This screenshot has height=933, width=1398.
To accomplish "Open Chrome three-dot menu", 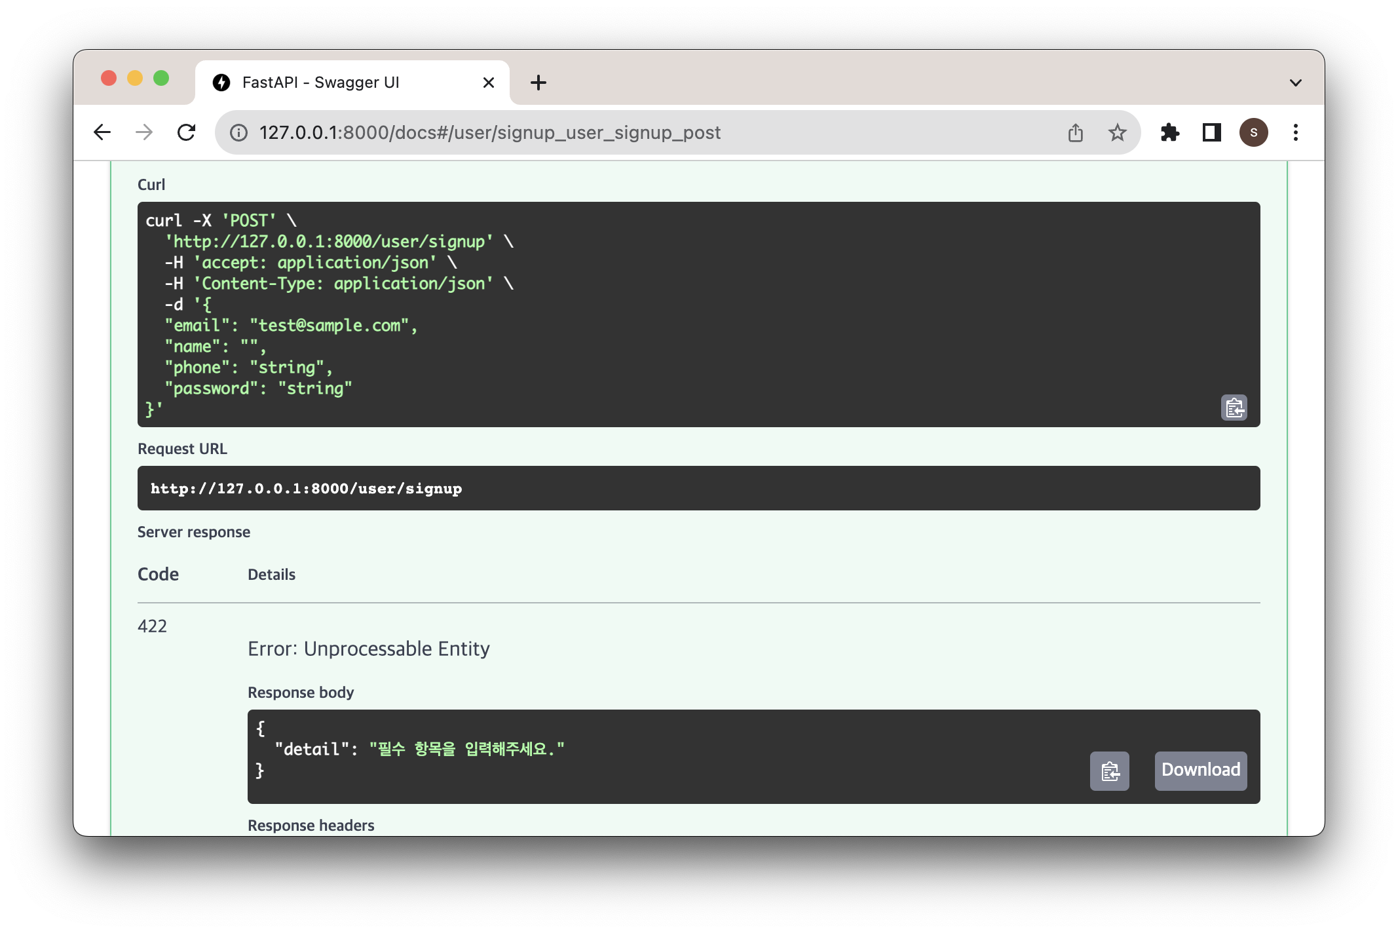I will pos(1295,133).
